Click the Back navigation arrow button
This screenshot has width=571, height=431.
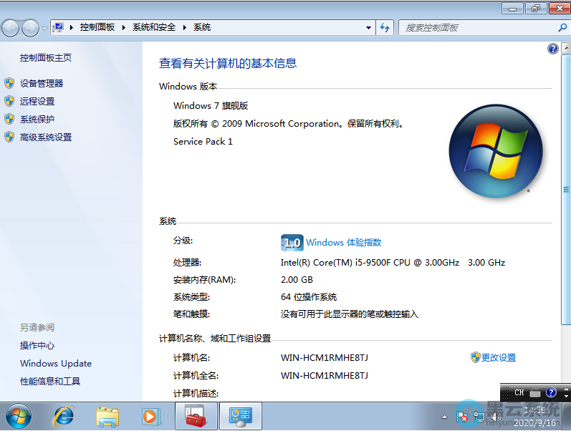pos(10,28)
